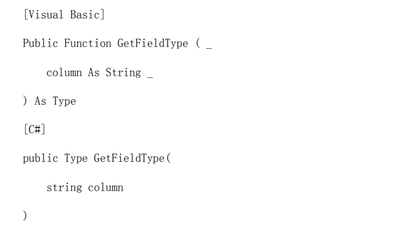407x231 pixels.
Task: Click the closing parenthesis before 'As Type'
Action: (25, 101)
